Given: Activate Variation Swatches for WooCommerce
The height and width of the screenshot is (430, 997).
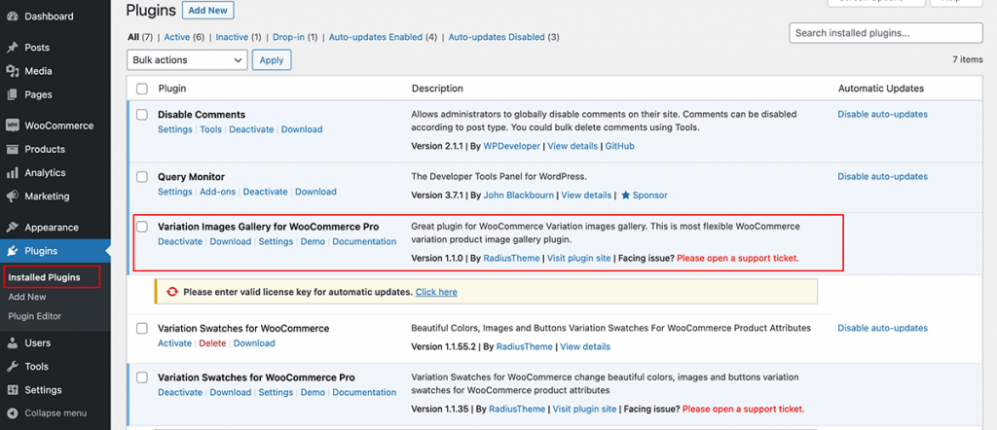Looking at the screenshot, I should [x=175, y=343].
